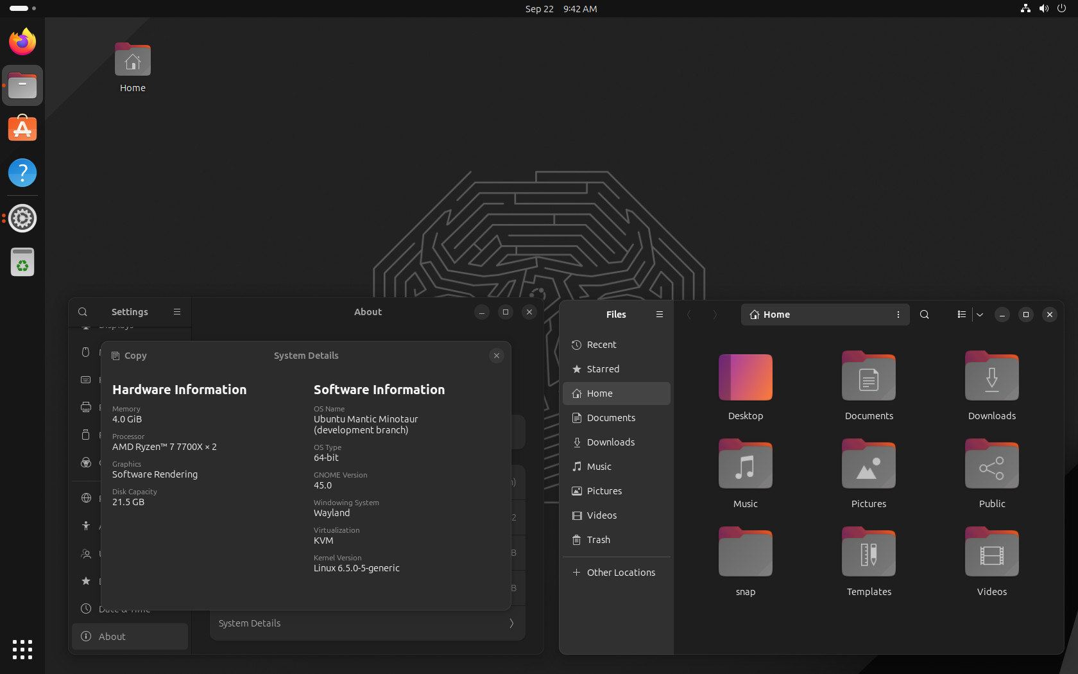Screen dimensions: 1078x674
Task: Open the system menu via power icon
Action: pos(1062,8)
